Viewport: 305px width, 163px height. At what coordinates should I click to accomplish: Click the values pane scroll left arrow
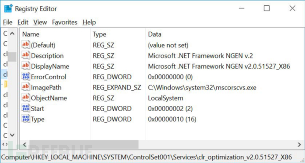[x=24, y=144]
